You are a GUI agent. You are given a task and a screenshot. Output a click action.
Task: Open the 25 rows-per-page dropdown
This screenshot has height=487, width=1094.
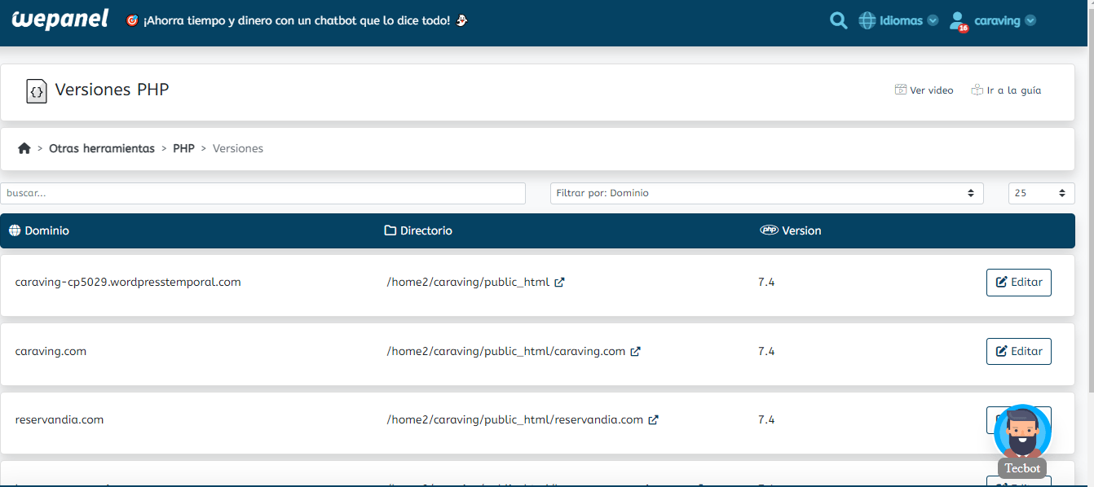[x=1042, y=193]
